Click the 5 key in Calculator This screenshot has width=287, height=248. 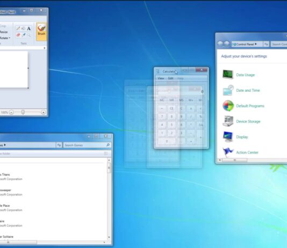point(171,125)
